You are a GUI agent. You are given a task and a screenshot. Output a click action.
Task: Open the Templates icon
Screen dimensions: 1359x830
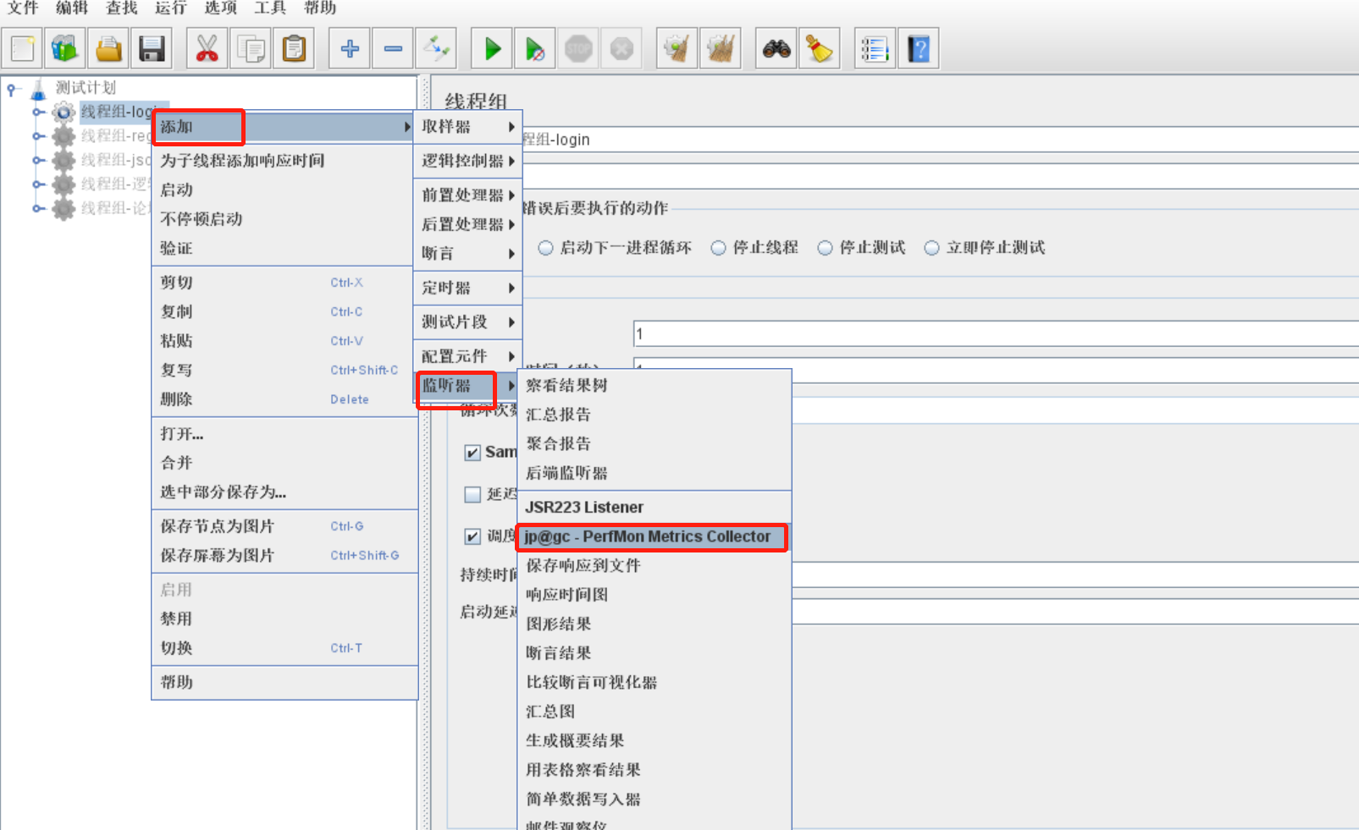coord(65,48)
